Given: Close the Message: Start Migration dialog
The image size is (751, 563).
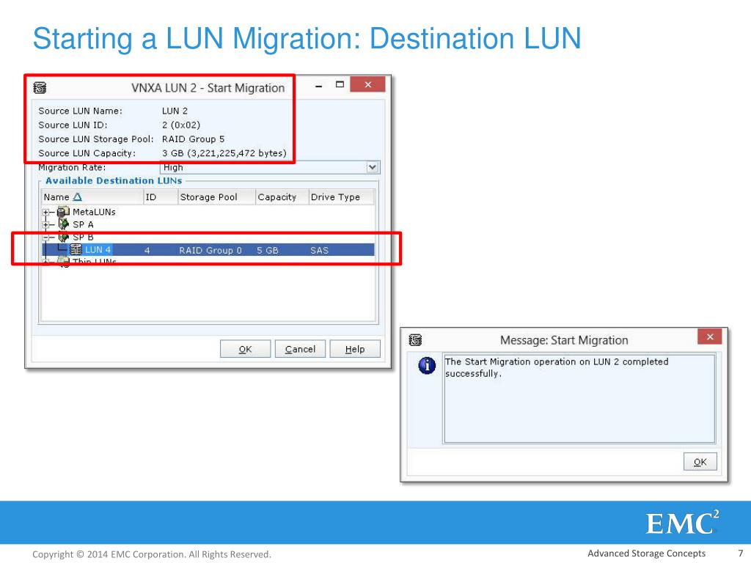Looking at the screenshot, I should tap(710, 336).
